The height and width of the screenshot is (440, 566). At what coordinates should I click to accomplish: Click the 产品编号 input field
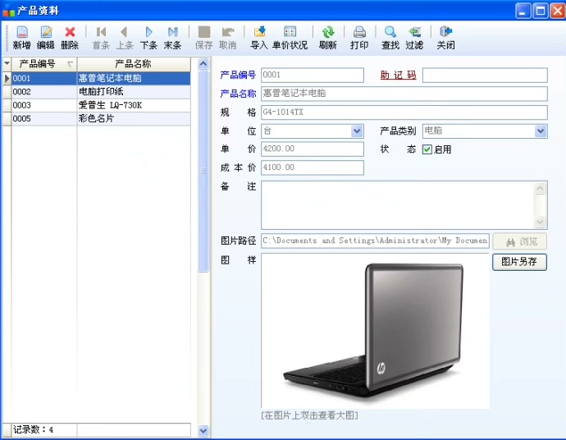313,75
